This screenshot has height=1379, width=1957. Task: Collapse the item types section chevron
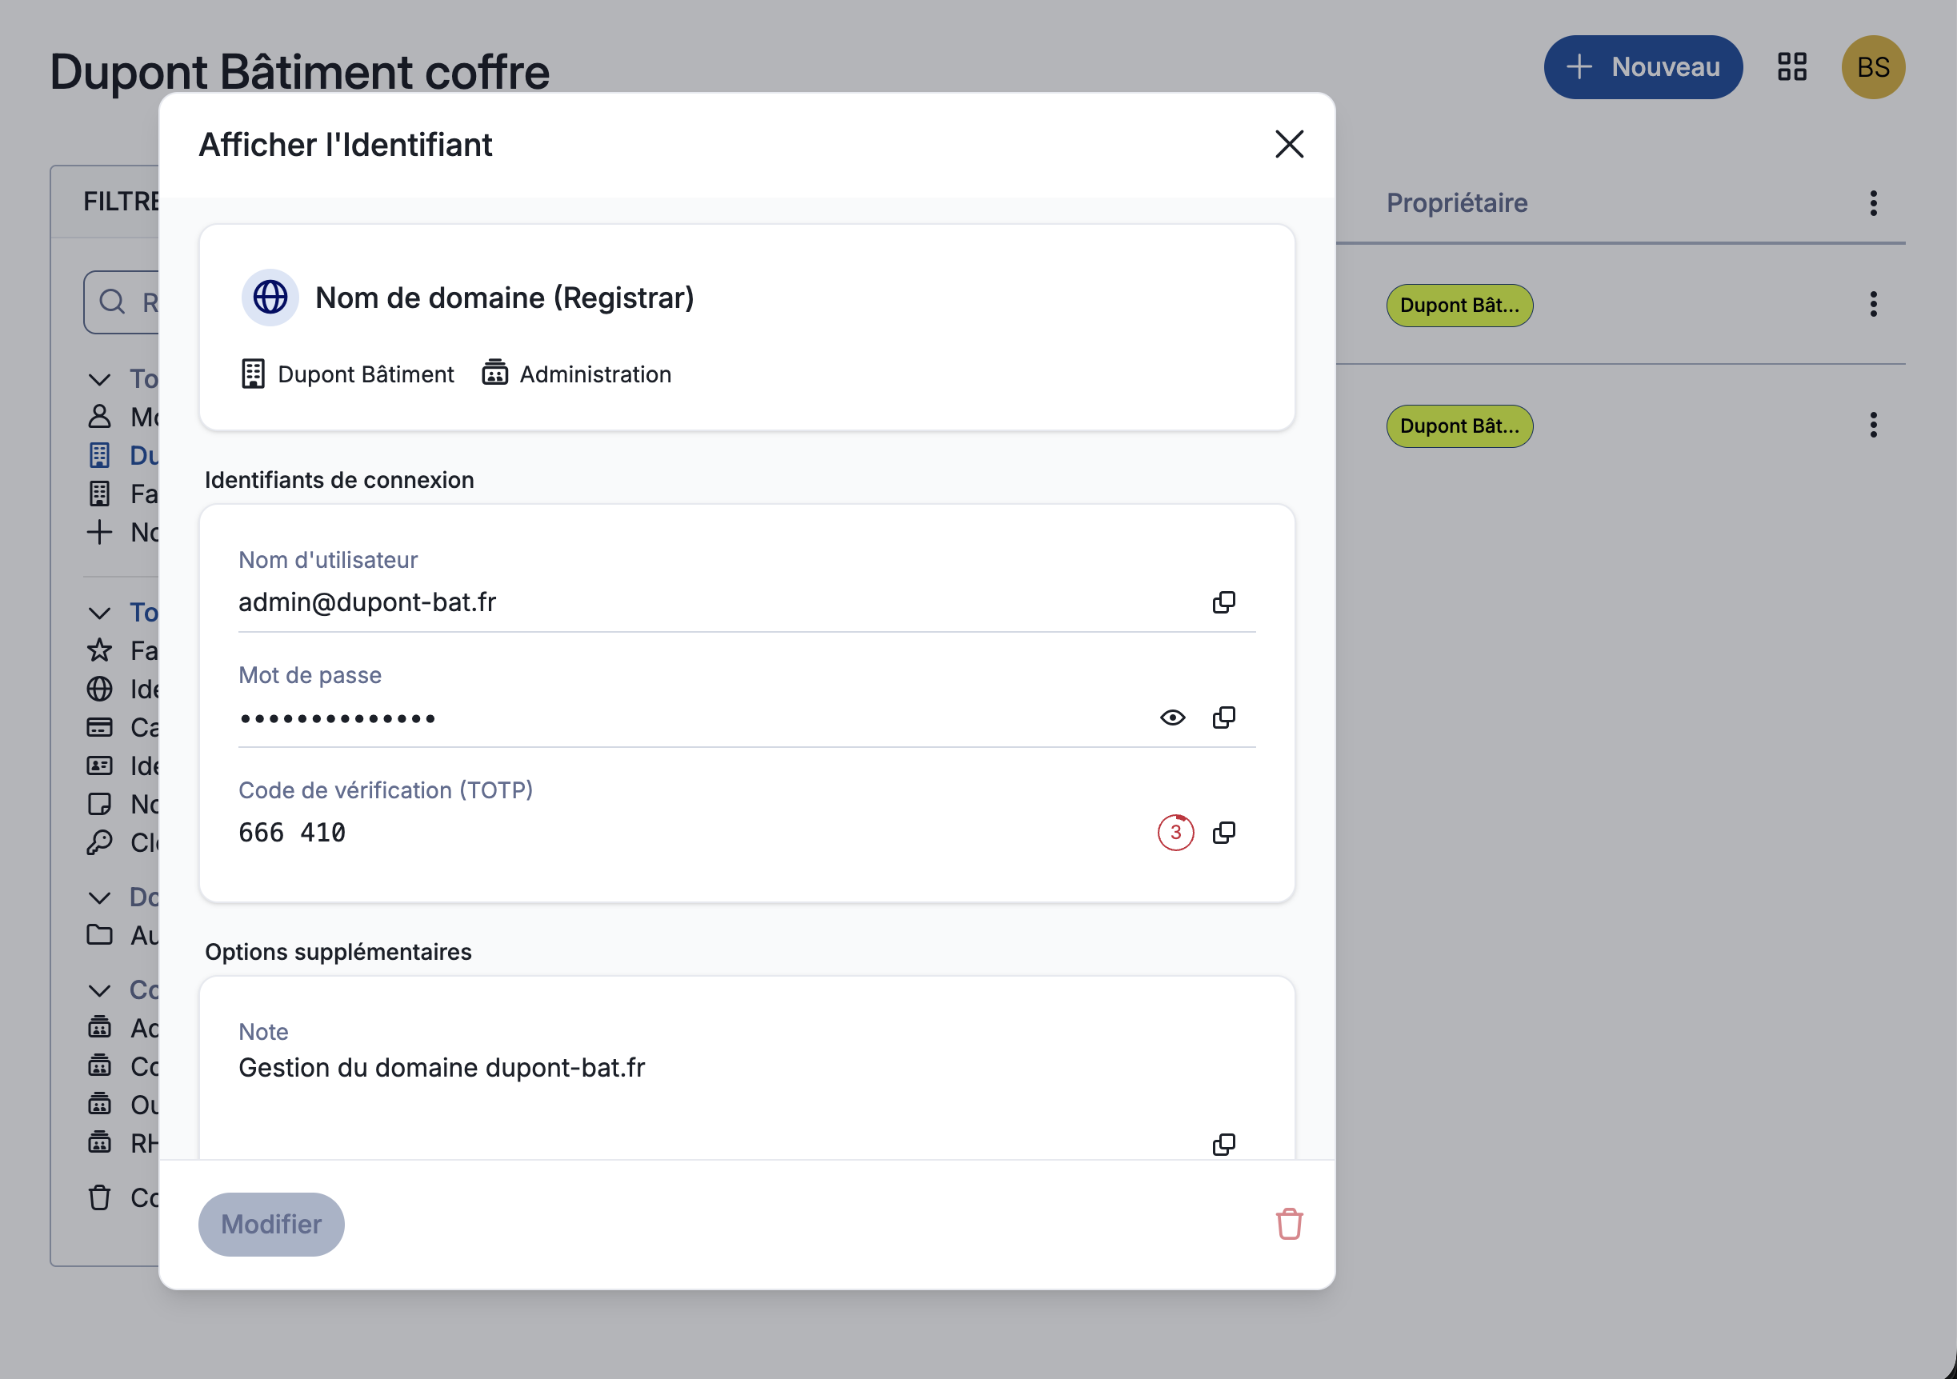[100, 613]
